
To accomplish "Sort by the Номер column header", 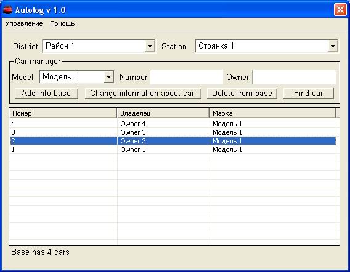I will tap(63, 113).
